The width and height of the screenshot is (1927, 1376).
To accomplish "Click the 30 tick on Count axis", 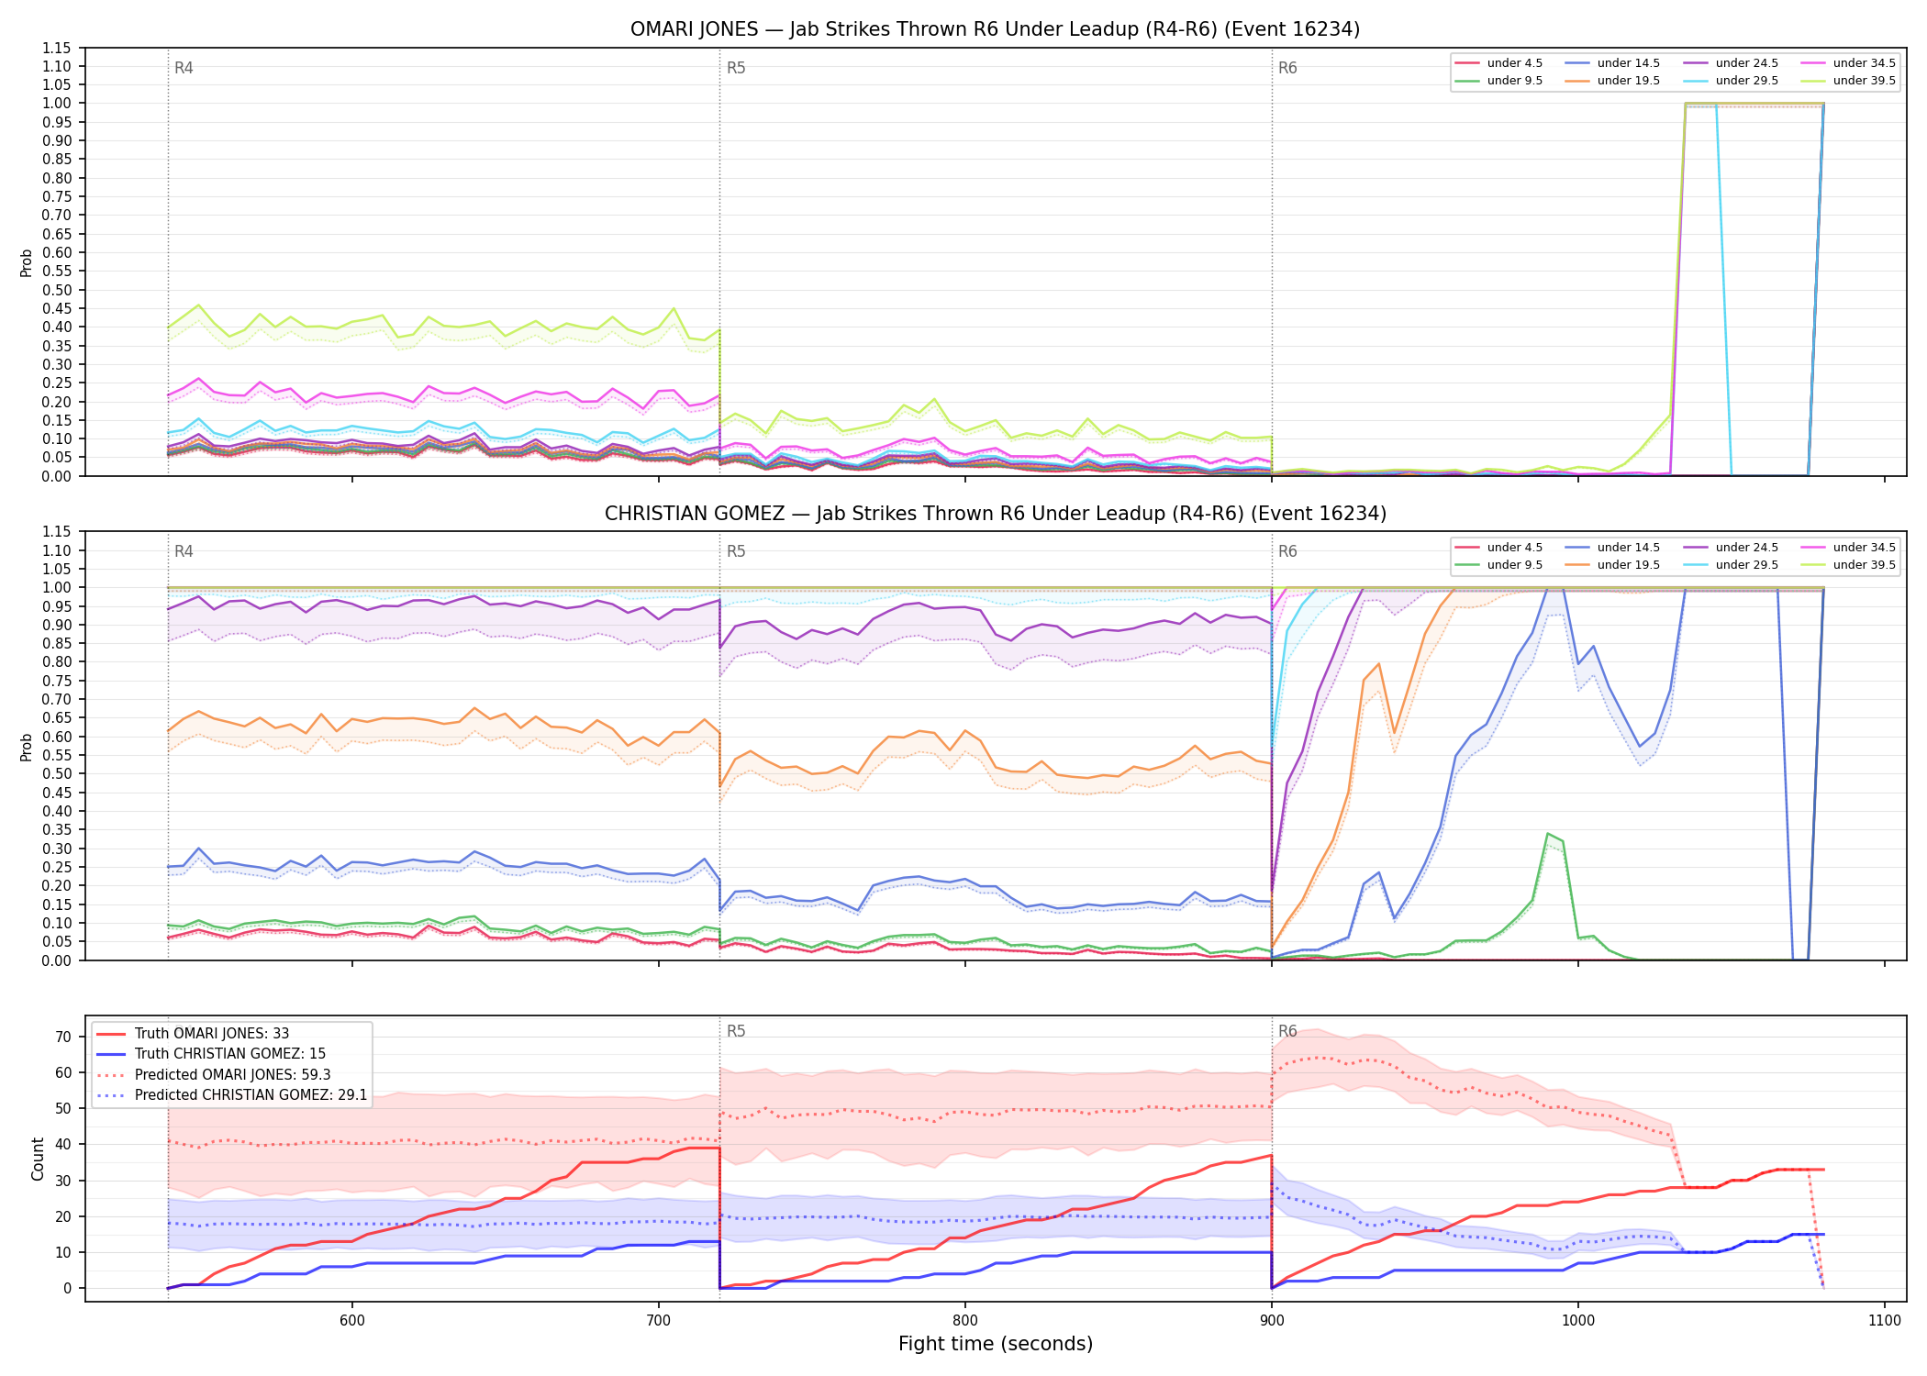I will (x=63, y=1181).
